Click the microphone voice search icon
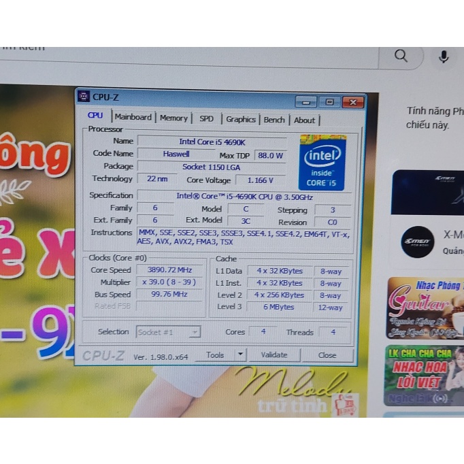The height and width of the screenshot is (464, 464). pyautogui.click(x=444, y=57)
